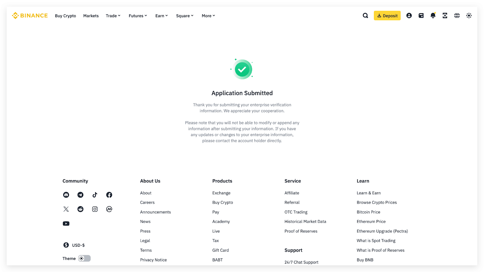Click header theme mode icon
The height and width of the screenshot is (272, 484).
pos(469,16)
